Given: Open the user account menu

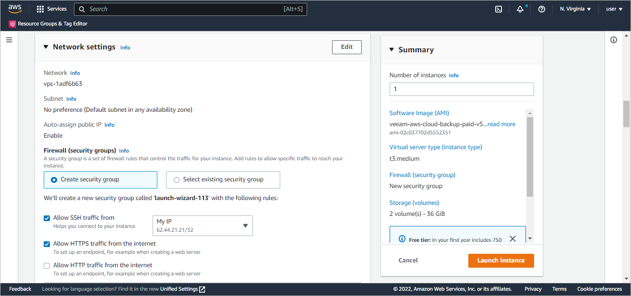Looking at the screenshot, I should click(x=614, y=9).
